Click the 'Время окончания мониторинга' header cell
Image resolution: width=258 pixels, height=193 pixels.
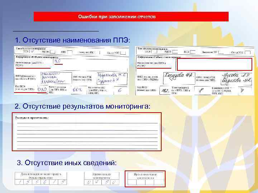click(145, 176)
